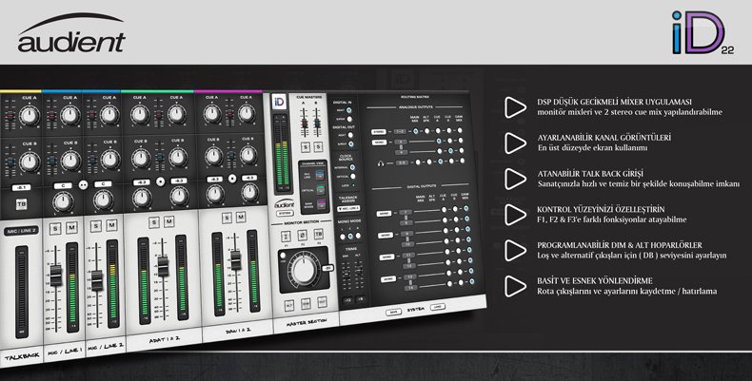The image size is (752, 381).
Task: Solo the Mic/Line 2 channel
Action: 96,226
